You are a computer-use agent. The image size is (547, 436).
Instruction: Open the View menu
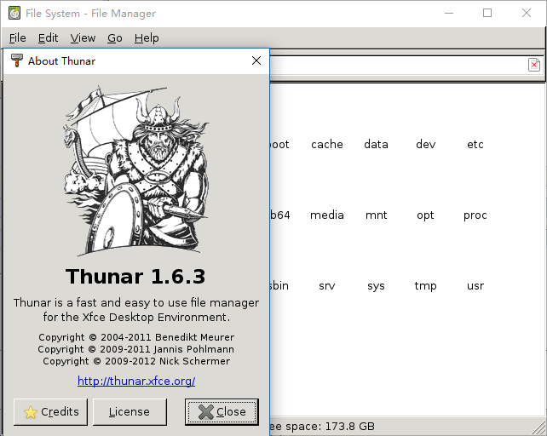pyautogui.click(x=83, y=38)
